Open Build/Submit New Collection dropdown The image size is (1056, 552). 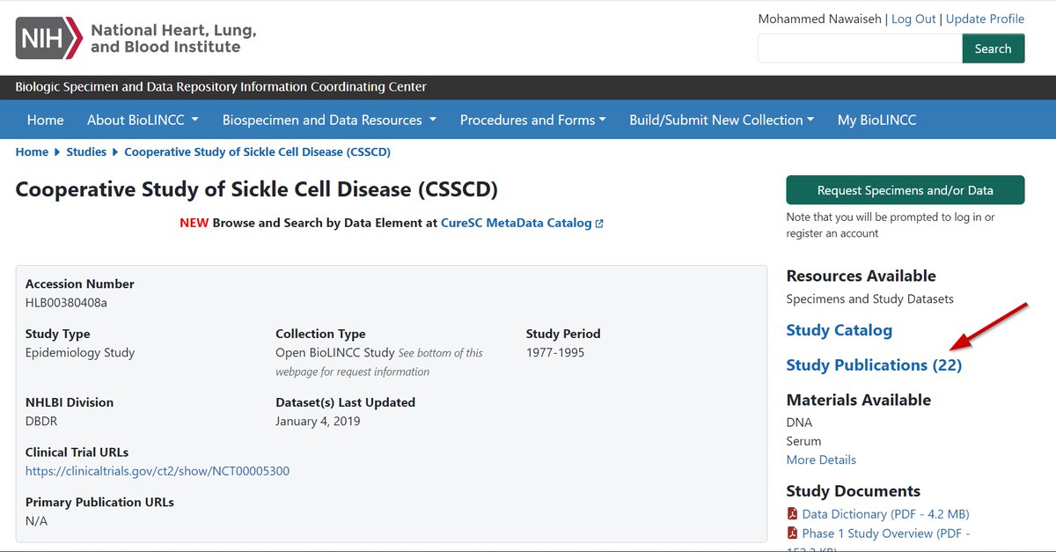[721, 120]
